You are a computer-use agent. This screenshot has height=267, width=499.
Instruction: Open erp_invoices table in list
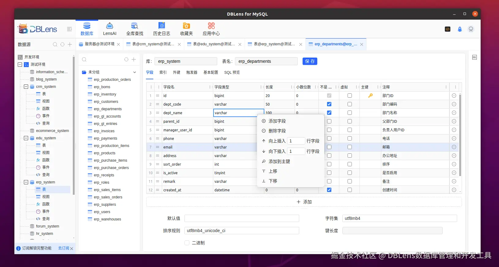pyautogui.click(x=104, y=131)
